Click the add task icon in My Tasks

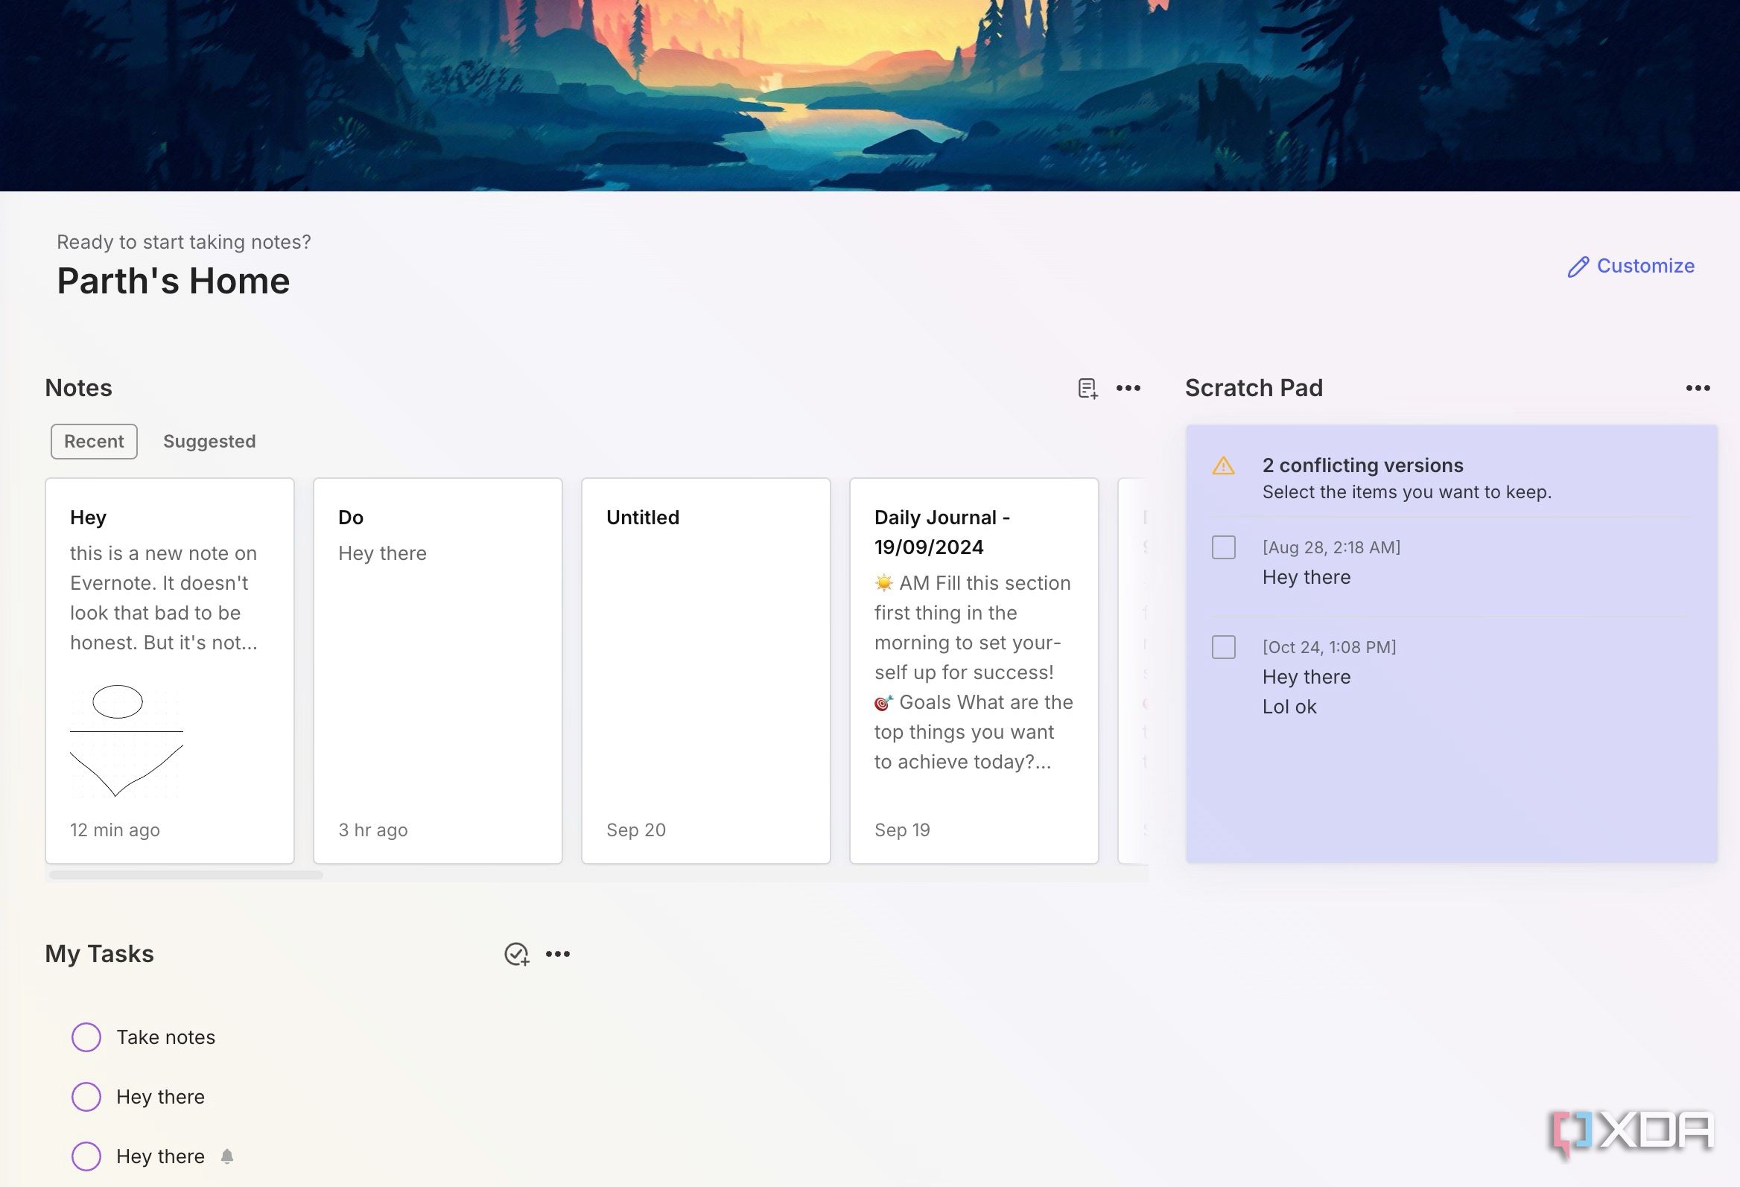click(517, 953)
